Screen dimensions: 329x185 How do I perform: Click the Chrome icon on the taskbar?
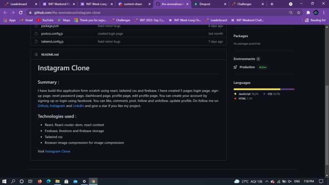93,181
